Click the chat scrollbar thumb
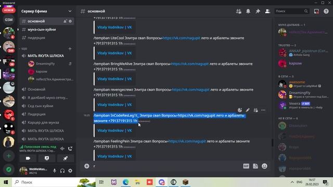The image size is (333, 187). coord(272,142)
